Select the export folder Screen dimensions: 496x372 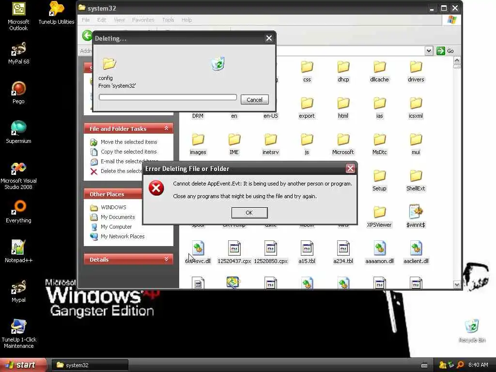307,108
